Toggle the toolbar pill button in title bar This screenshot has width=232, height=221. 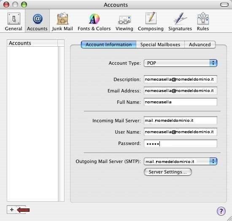224,5
